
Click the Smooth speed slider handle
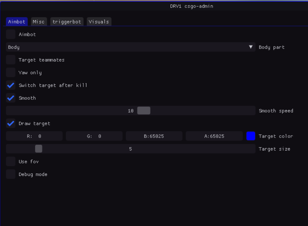[144, 110]
